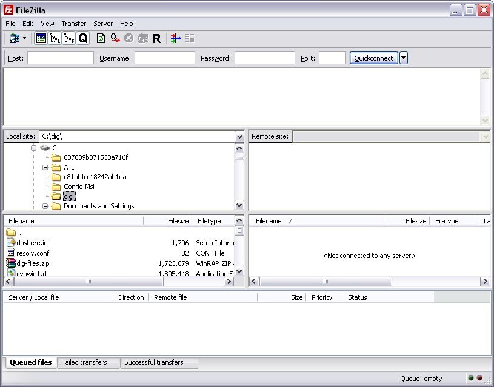
Task: Select the Config.Msi folder
Action: point(79,187)
